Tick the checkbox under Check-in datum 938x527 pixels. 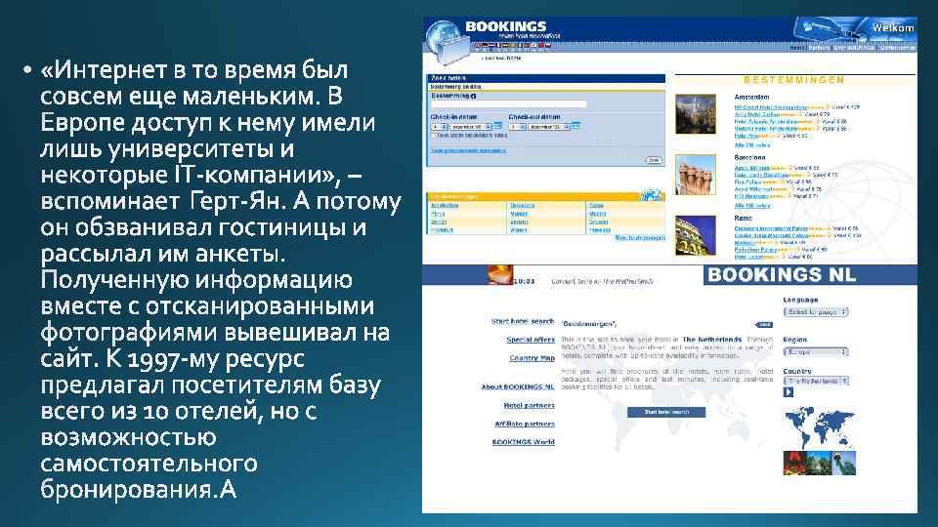[x=433, y=137]
